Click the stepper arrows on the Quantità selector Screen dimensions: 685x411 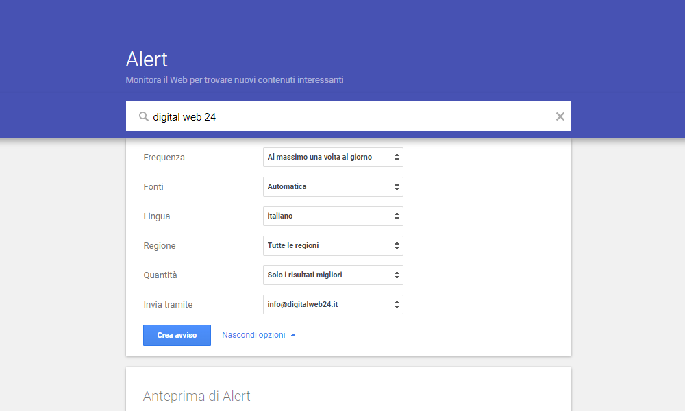pos(396,275)
